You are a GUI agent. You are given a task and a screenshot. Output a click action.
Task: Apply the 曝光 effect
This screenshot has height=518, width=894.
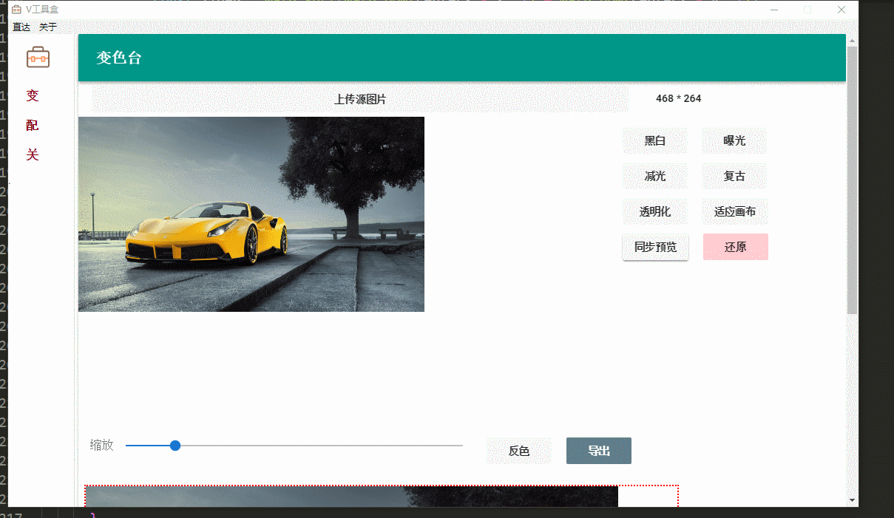734,140
